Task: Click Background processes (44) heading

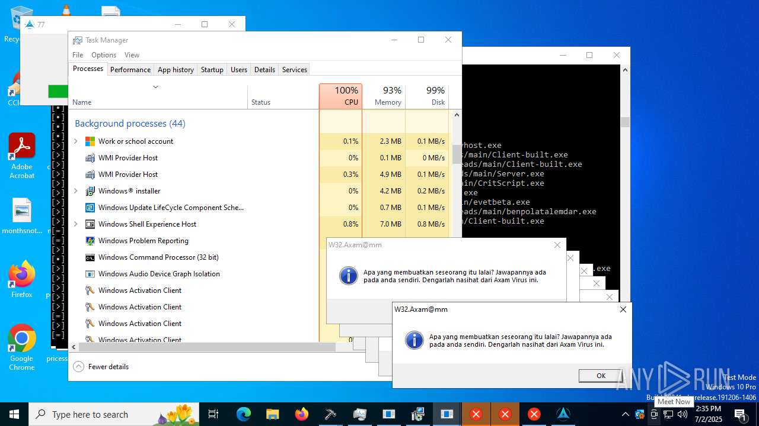Action: coord(130,124)
